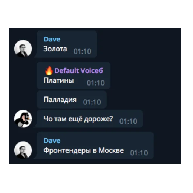
Task: Click the Палладия message text
Action: tap(60, 100)
